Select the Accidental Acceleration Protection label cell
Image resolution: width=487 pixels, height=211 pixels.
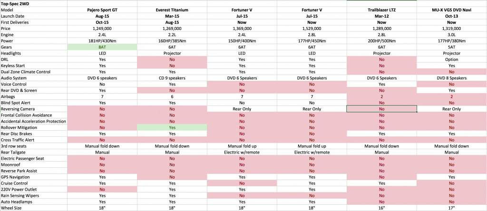click(34, 121)
